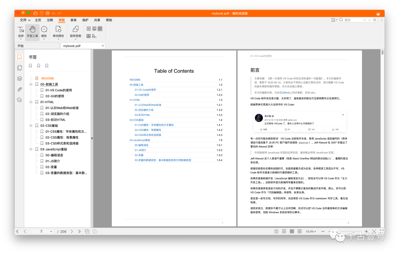Click the second bookmark action icon under 书签
This screenshot has width=399, height=254.
[x=39, y=66]
